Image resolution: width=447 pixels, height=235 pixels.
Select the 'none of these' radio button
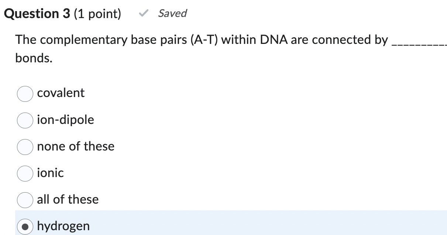tap(24, 147)
